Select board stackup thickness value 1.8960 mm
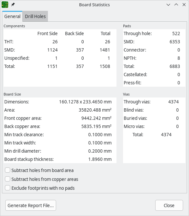Viewport: 189px width, 216px height. point(100,159)
